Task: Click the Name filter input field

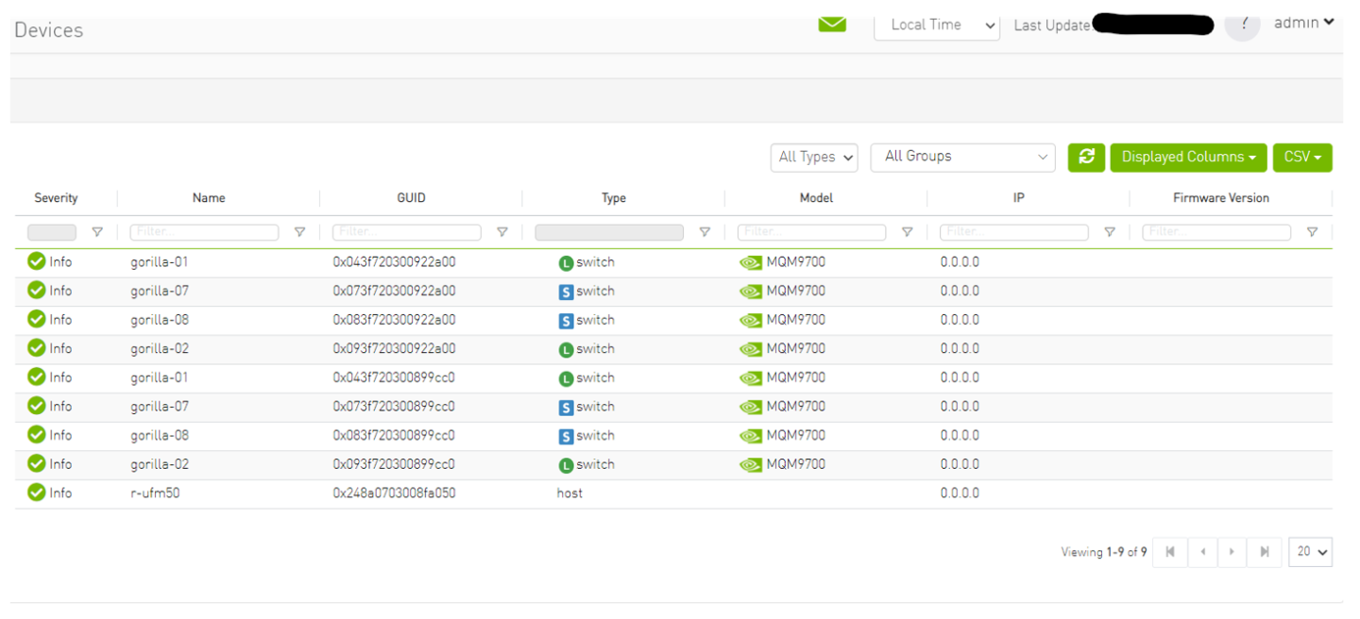Action: pos(204,232)
